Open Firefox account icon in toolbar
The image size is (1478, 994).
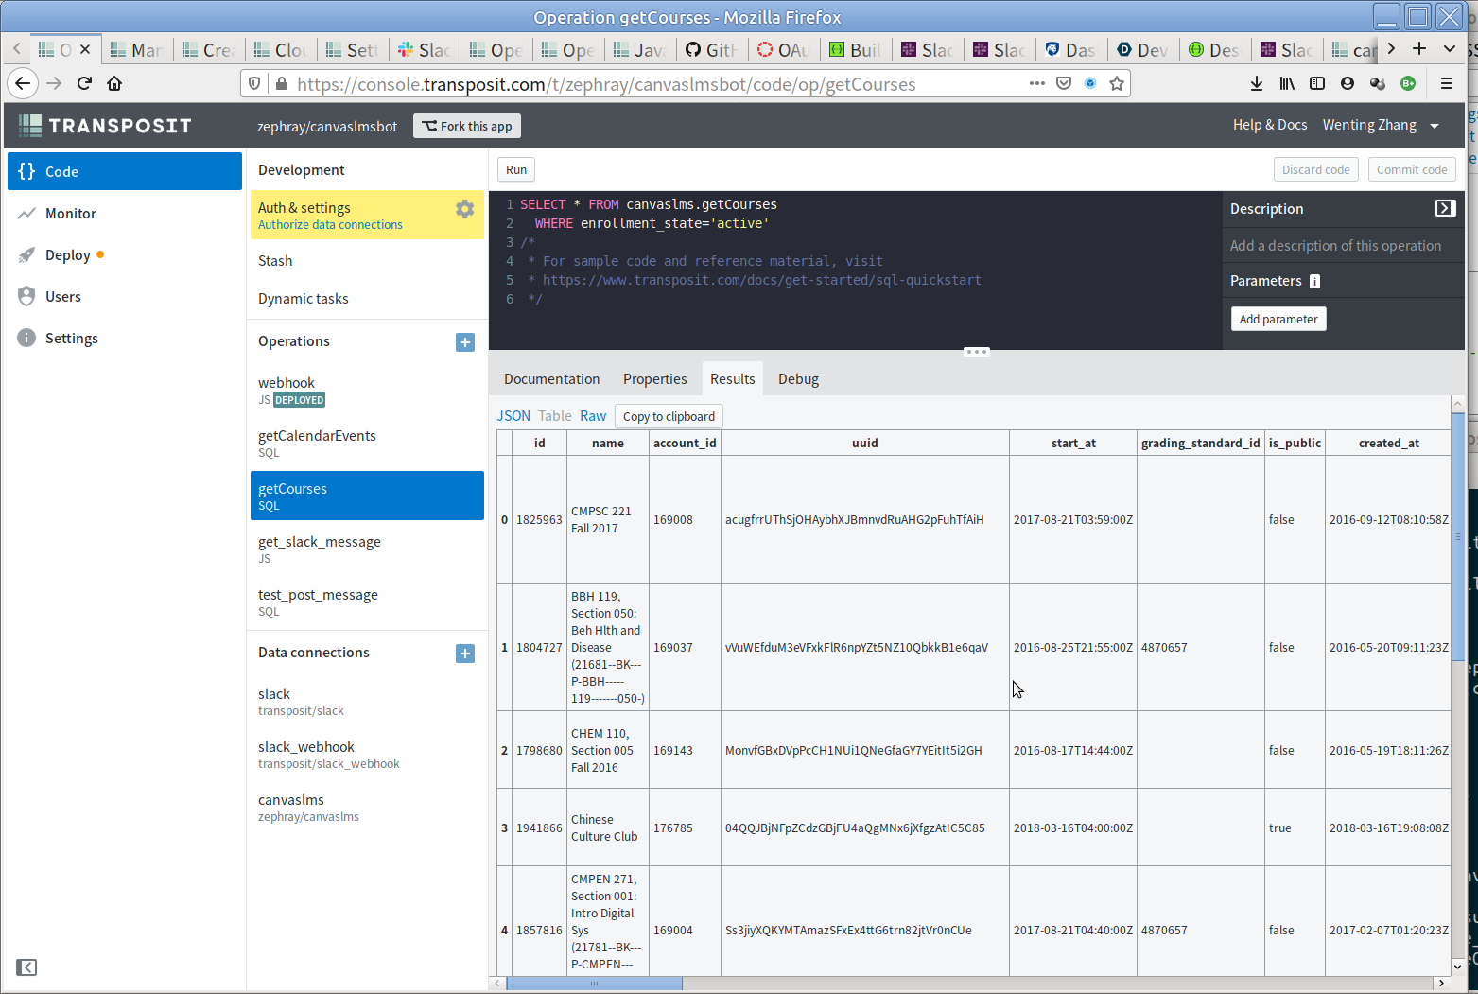click(x=1348, y=83)
